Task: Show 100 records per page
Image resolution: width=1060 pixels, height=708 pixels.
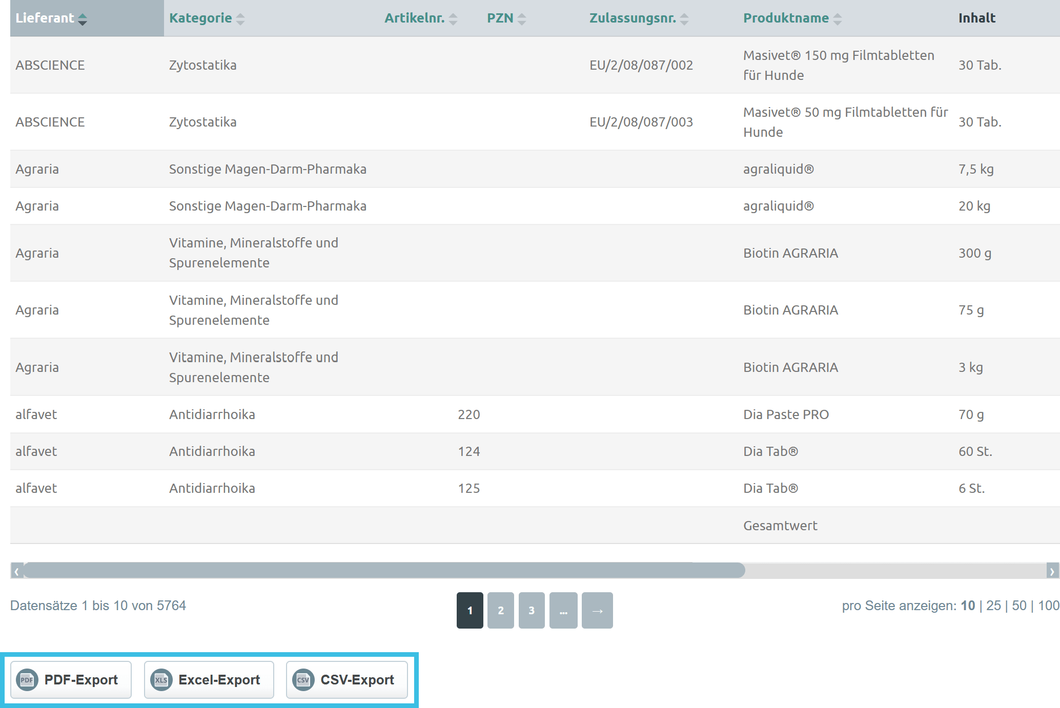Action: click(x=1049, y=606)
